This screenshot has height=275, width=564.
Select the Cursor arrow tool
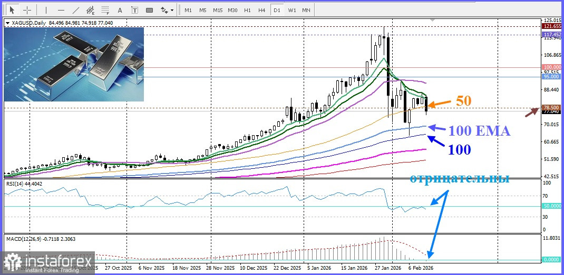pyautogui.click(x=13, y=10)
